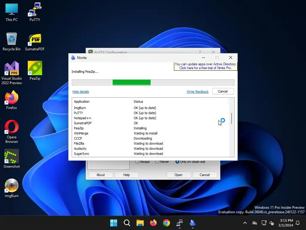Select the Audacity row
This screenshot has width=306, height=230.
150,149
